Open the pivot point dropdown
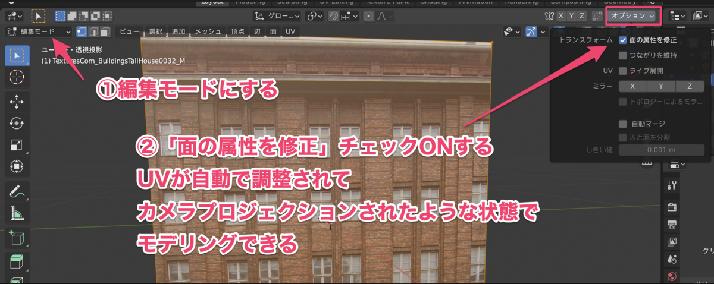714x284 pixels. (x=315, y=16)
